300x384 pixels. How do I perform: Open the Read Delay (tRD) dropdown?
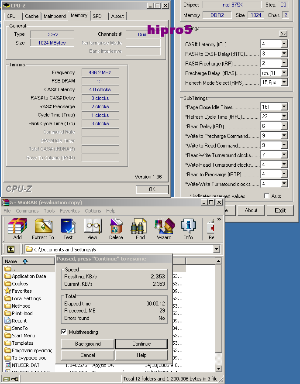click(x=284, y=126)
